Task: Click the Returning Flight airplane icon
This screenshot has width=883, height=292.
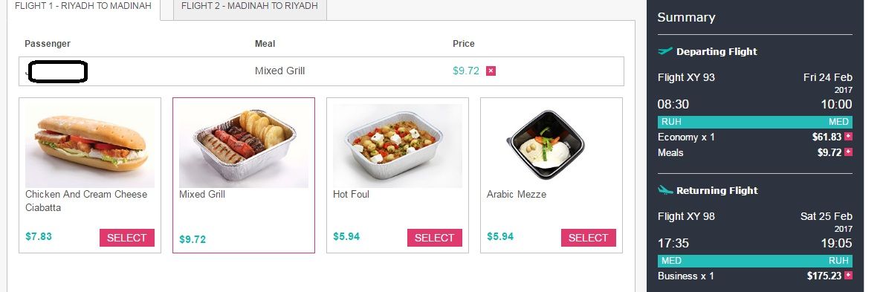Action: tap(665, 189)
